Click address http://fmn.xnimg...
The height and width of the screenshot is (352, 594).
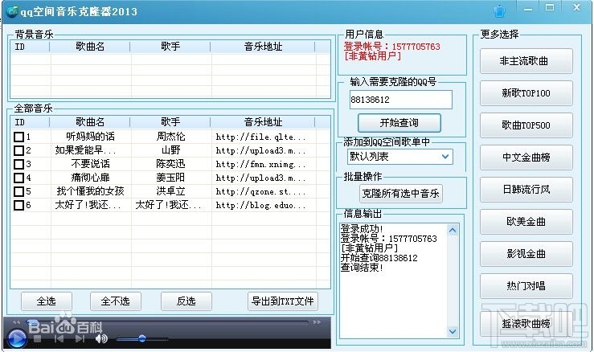pyautogui.click(x=260, y=165)
